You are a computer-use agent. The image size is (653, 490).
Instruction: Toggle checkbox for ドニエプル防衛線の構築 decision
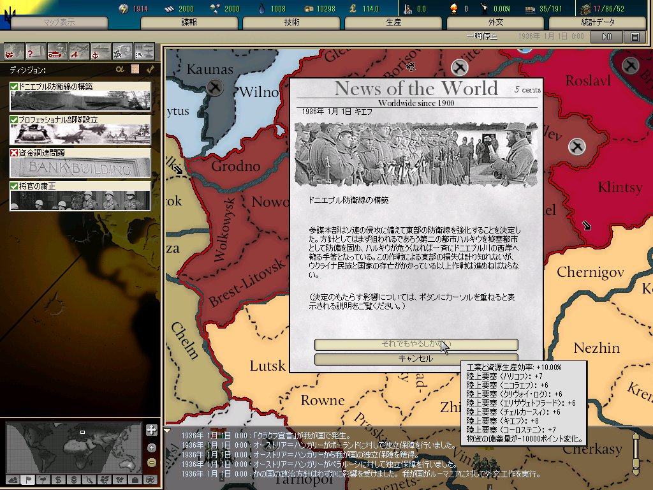coord(14,86)
